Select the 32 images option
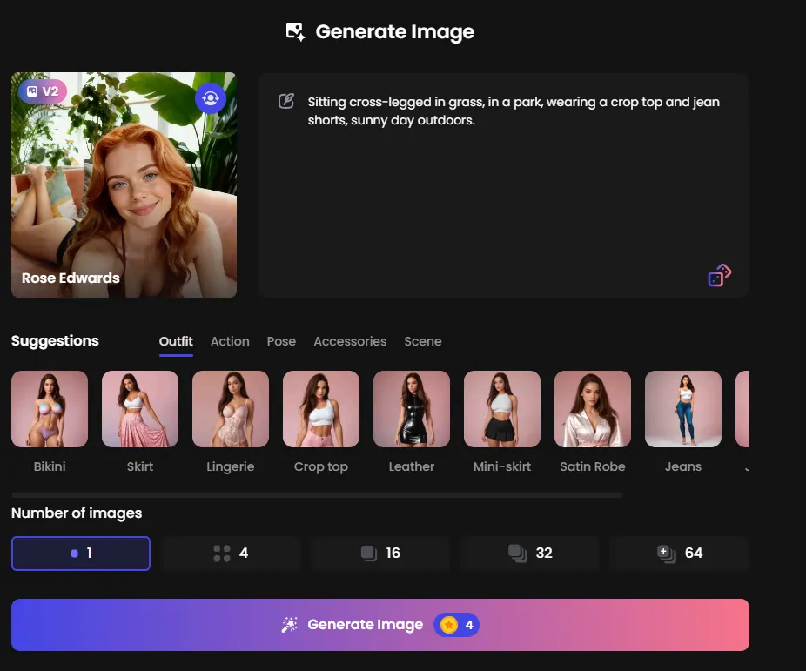This screenshot has height=671, width=806. click(x=529, y=553)
